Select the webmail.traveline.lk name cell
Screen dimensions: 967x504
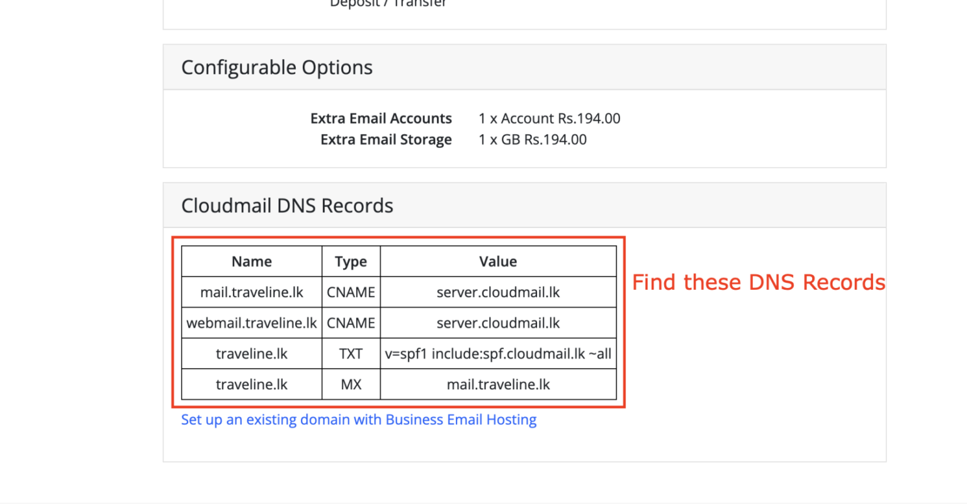(251, 323)
